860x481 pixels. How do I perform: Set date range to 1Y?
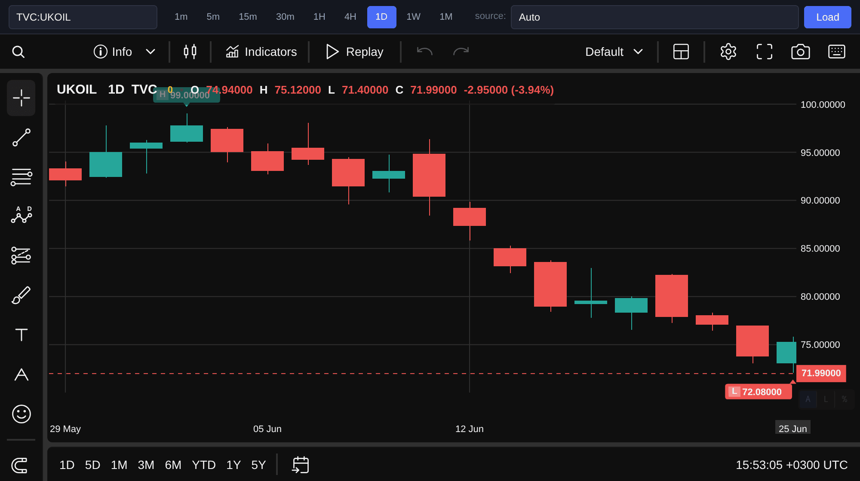point(233,465)
